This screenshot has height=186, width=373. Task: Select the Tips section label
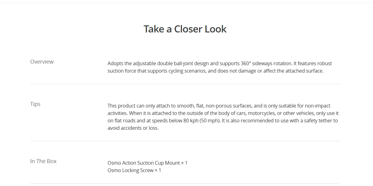35,104
